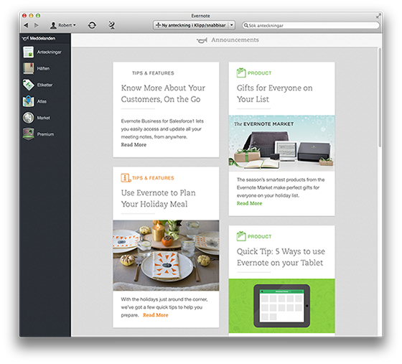
Task: Click orange TIPS & FEATURES label
Action: pyautogui.click(x=153, y=178)
